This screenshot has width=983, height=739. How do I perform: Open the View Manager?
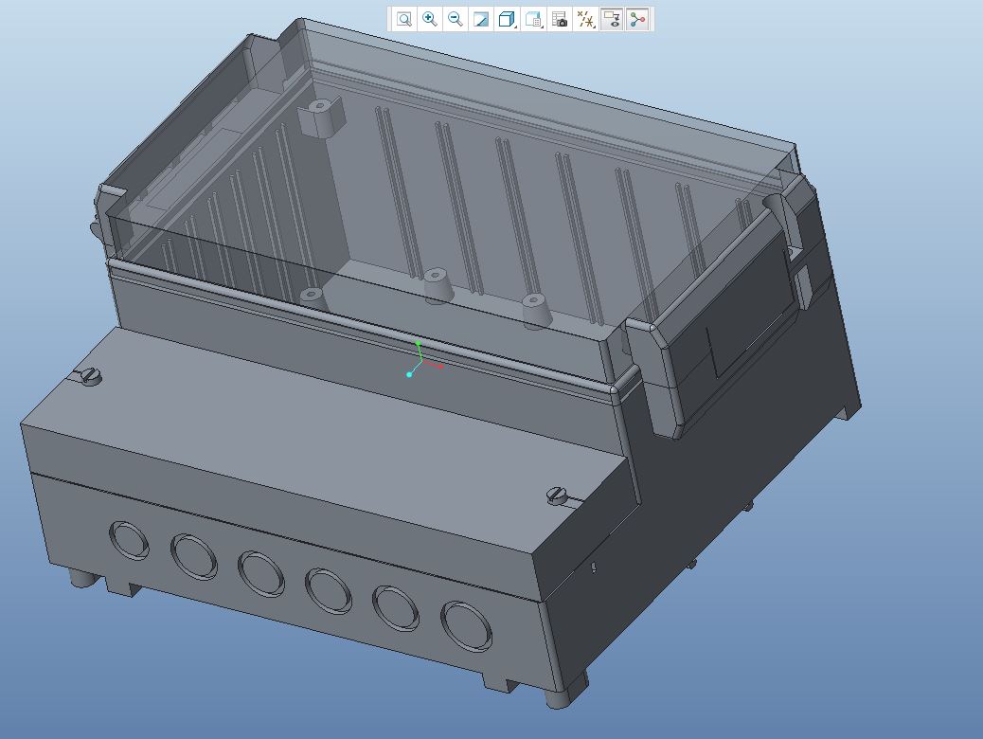(x=560, y=20)
